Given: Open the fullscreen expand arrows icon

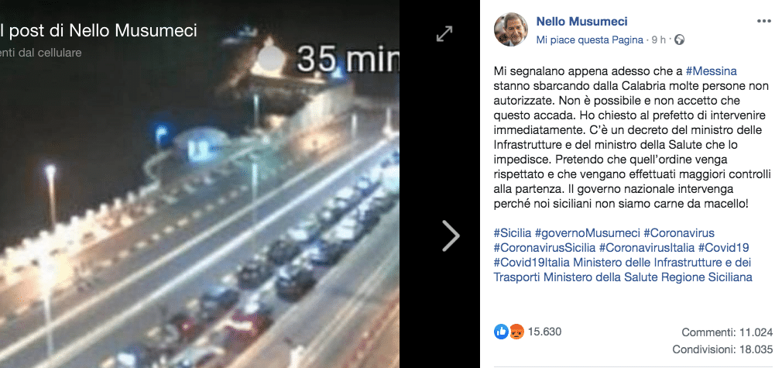Looking at the screenshot, I should (444, 34).
